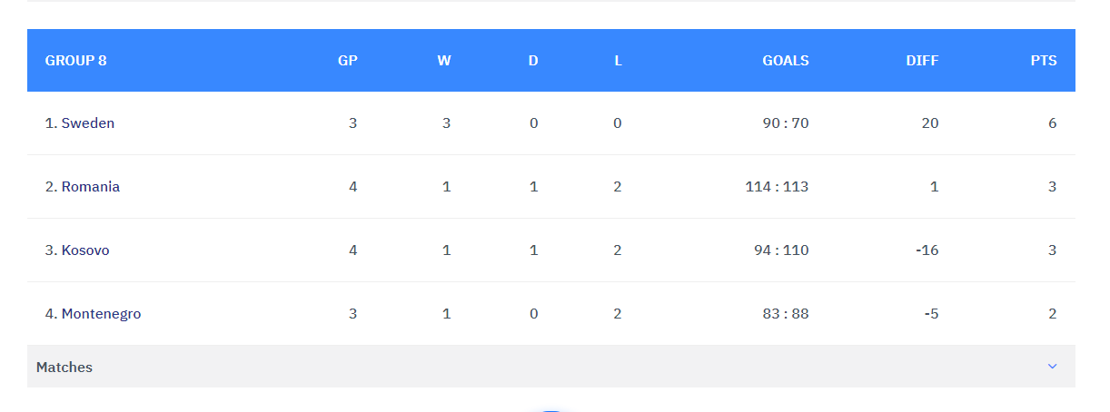Click the GP column header
The height and width of the screenshot is (412, 1110).
pyautogui.click(x=348, y=61)
